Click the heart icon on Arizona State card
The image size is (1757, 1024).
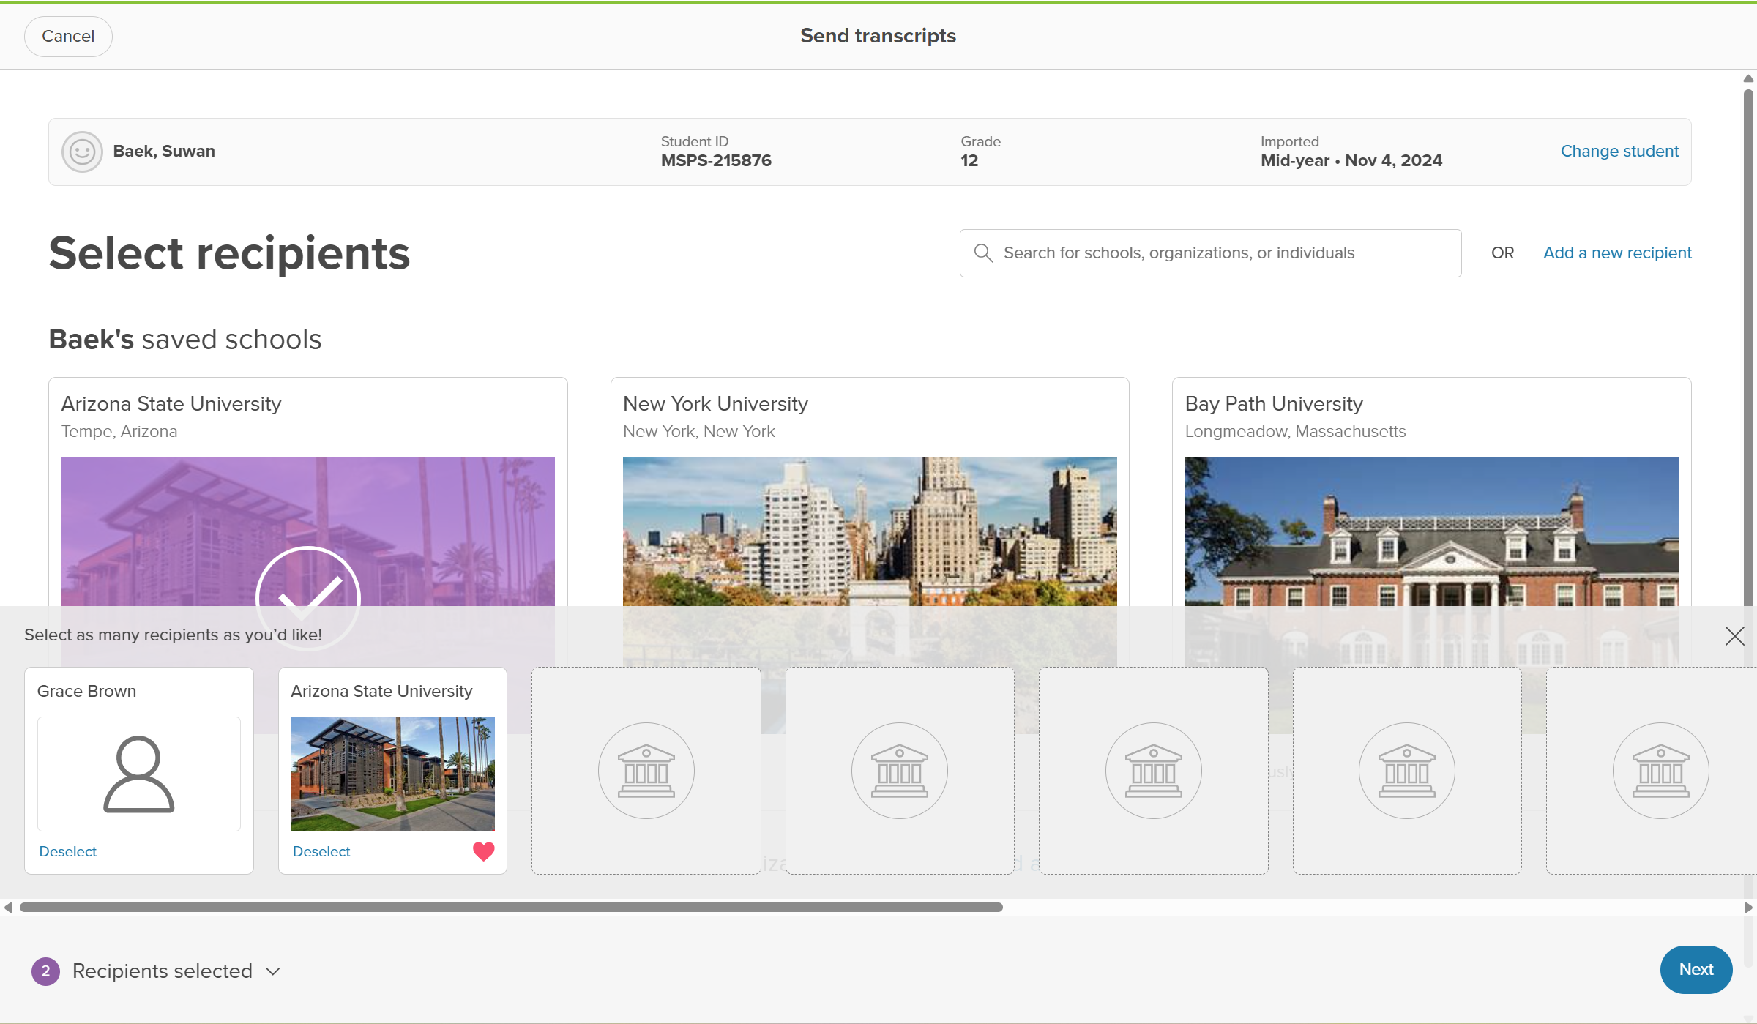click(x=483, y=851)
